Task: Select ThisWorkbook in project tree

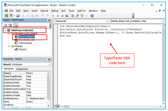Action: tap(25, 43)
